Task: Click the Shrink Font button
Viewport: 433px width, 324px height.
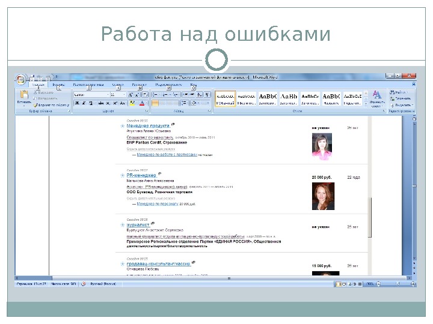Action: pyautogui.click(x=137, y=95)
